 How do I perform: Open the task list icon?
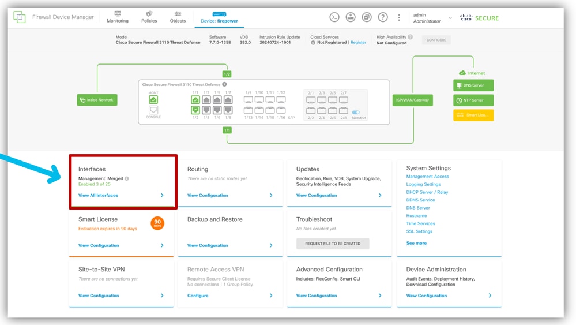pyautogui.click(x=367, y=17)
